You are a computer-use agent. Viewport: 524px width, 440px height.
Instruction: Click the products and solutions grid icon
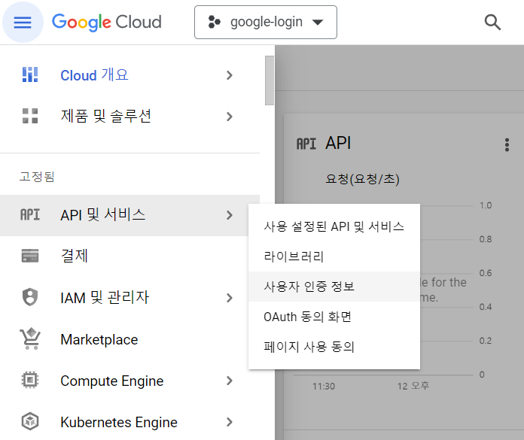pyautogui.click(x=30, y=116)
